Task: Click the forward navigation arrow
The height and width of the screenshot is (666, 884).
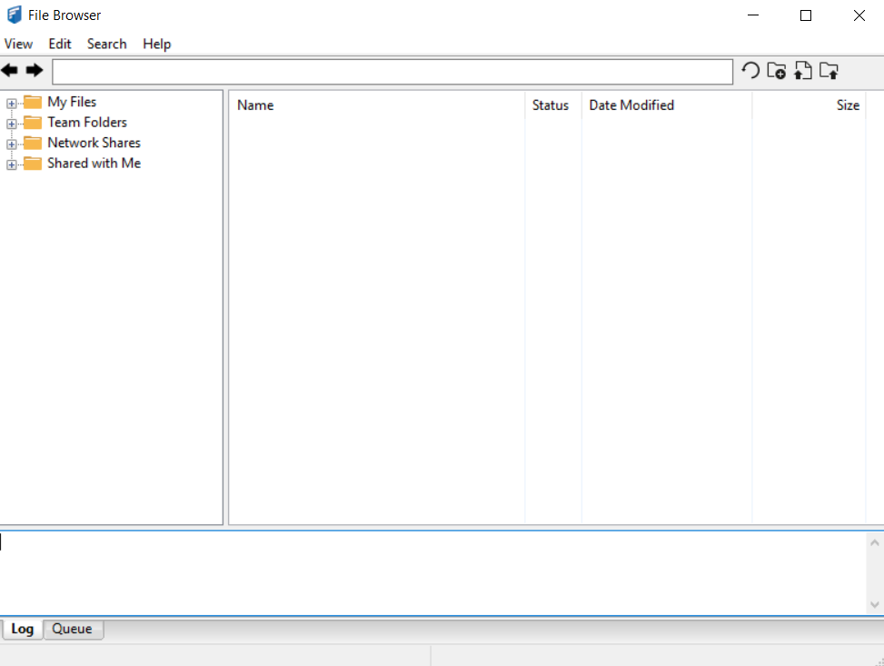Action: click(35, 71)
